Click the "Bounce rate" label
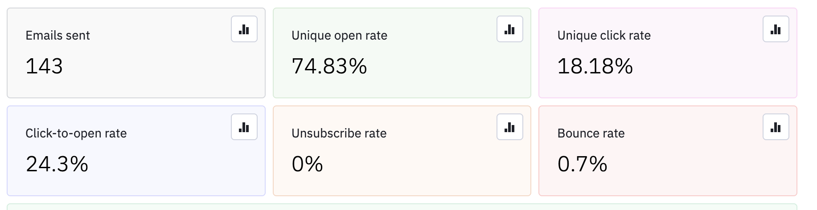The image size is (817, 210). pos(591,133)
